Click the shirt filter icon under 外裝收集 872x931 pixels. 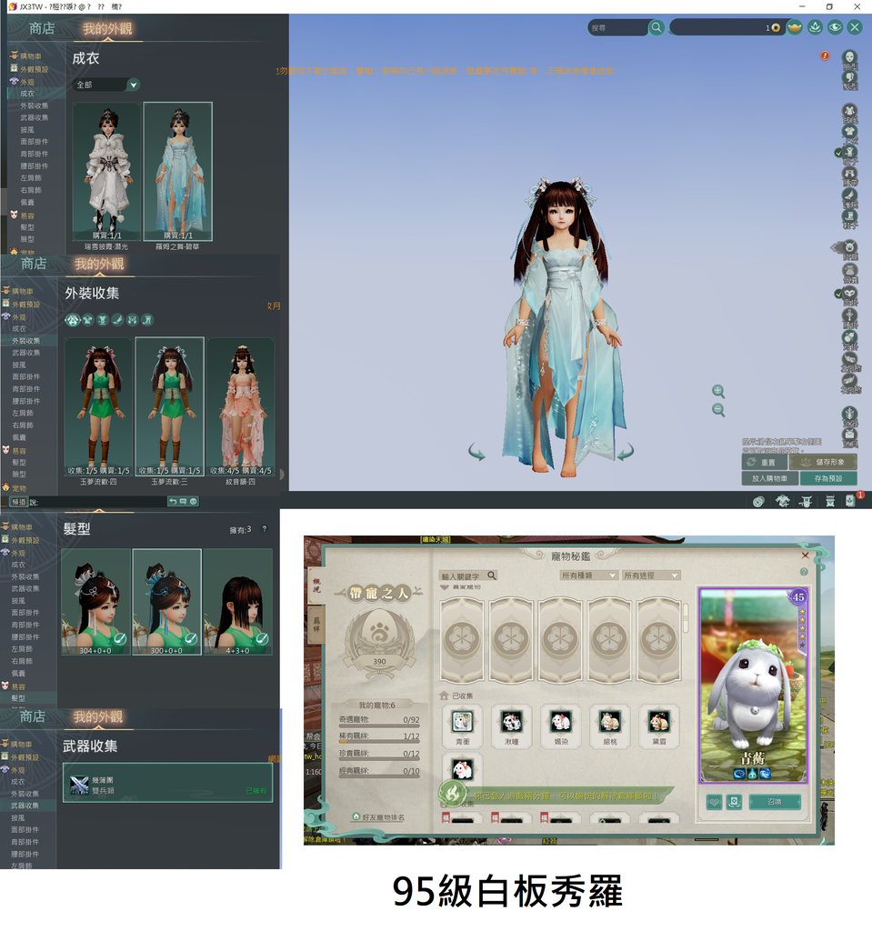coord(88,321)
